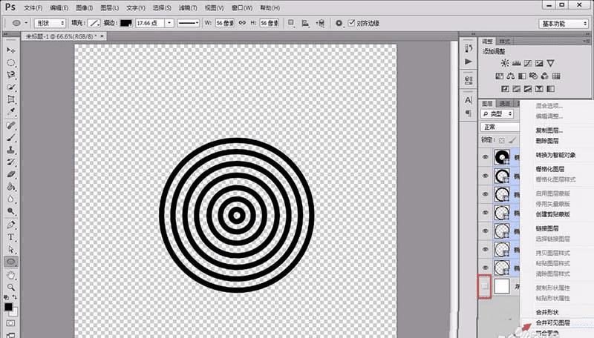Image resolution: width=594 pixels, height=338 pixels.
Task: Open the collapsed History panel icon
Action: coord(469,48)
